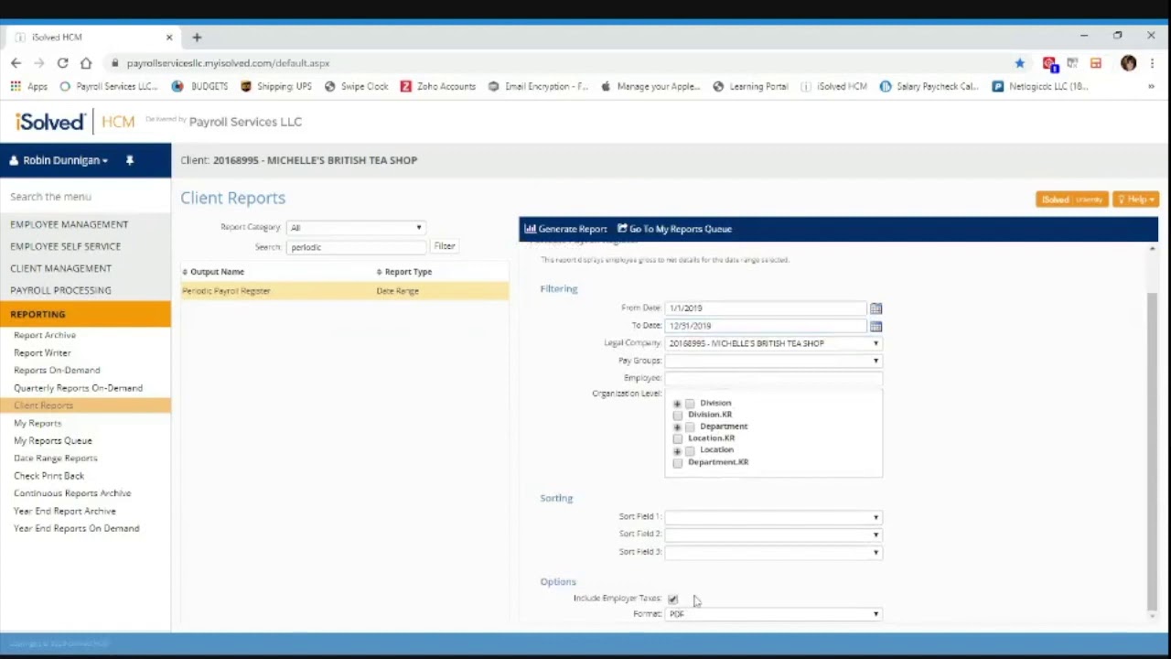The width and height of the screenshot is (1171, 659).
Task: Click the Filter button
Action: pos(445,246)
